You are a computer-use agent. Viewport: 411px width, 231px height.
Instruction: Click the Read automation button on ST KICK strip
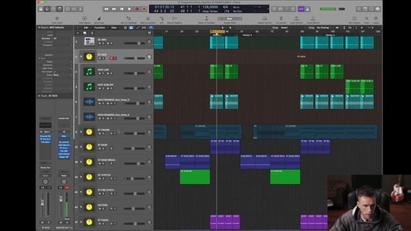(46, 175)
